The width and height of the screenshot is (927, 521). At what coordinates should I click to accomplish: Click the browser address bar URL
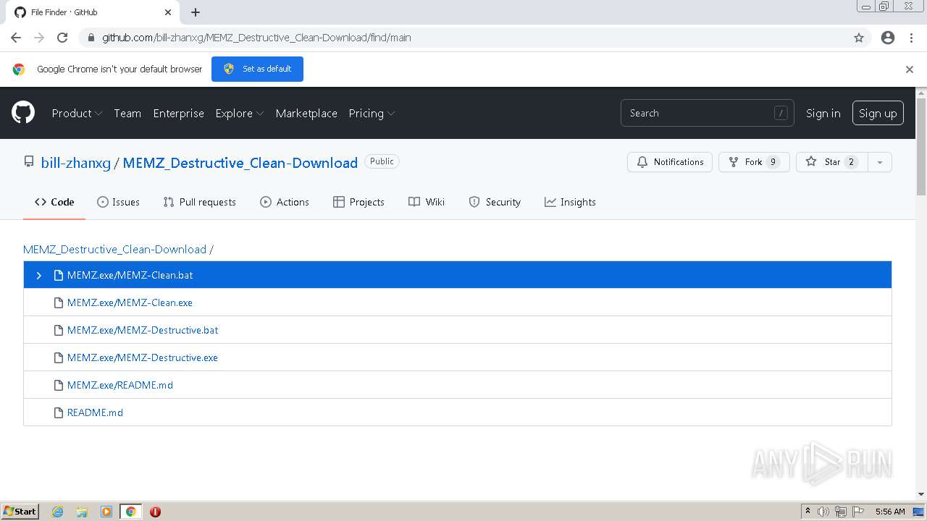tap(256, 38)
